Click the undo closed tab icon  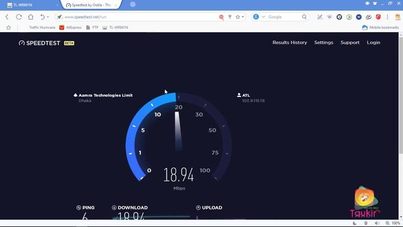click(x=42, y=17)
